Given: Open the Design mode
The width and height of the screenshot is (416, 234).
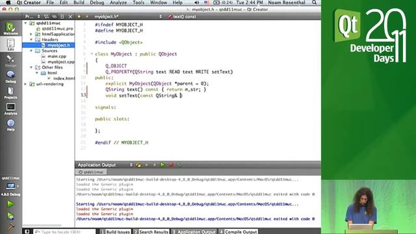Looking at the screenshot, I should point(10,60).
